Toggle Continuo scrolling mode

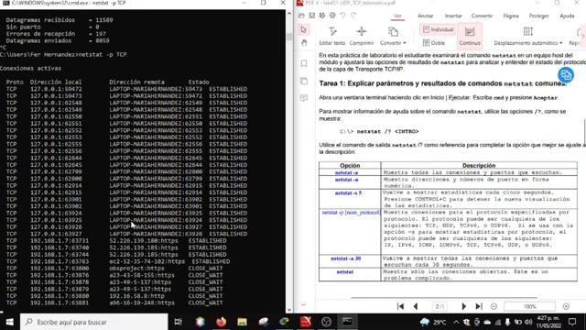470,36
